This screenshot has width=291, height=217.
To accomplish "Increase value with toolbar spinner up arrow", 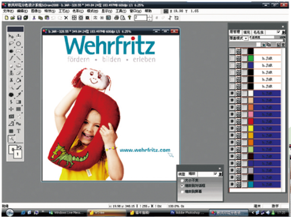I will tap(150, 16).
